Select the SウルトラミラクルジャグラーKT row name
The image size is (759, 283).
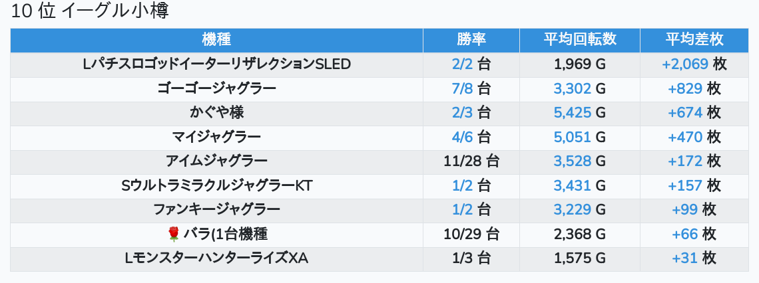click(x=217, y=186)
